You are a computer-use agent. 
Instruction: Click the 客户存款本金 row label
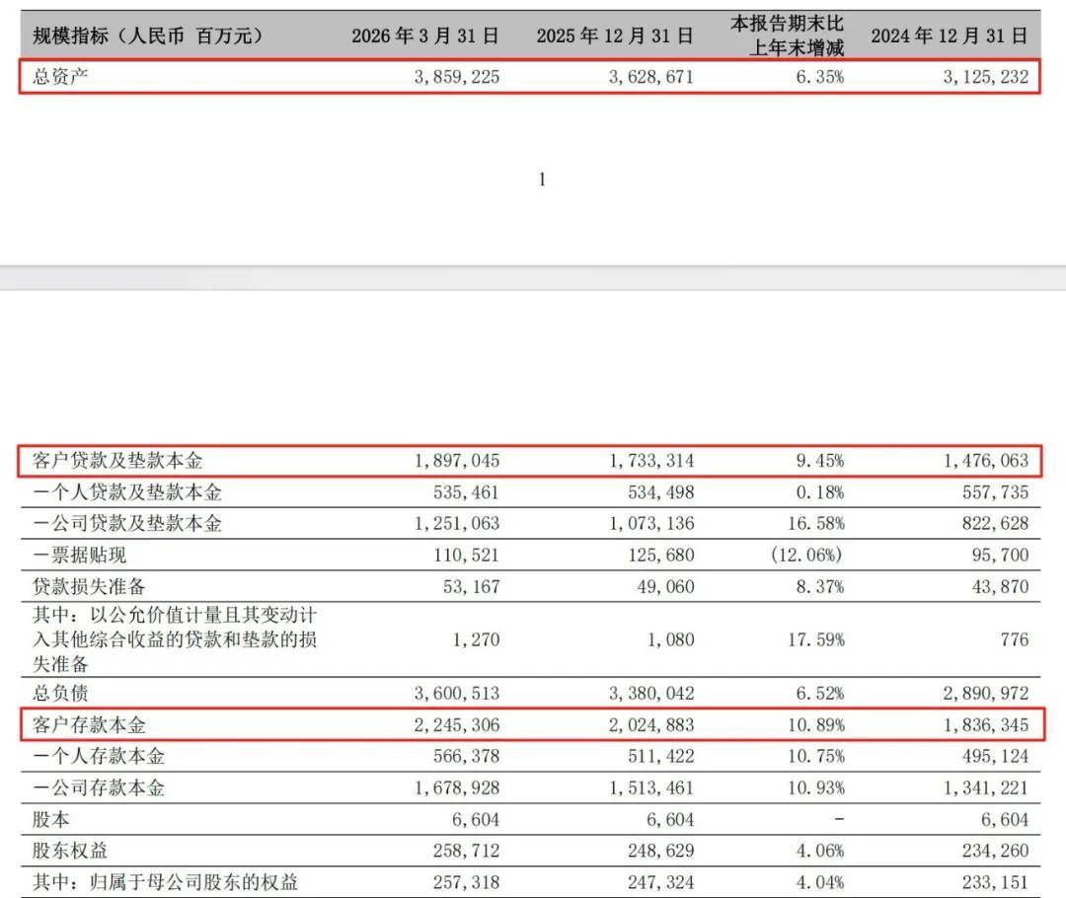click(x=89, y=724)
